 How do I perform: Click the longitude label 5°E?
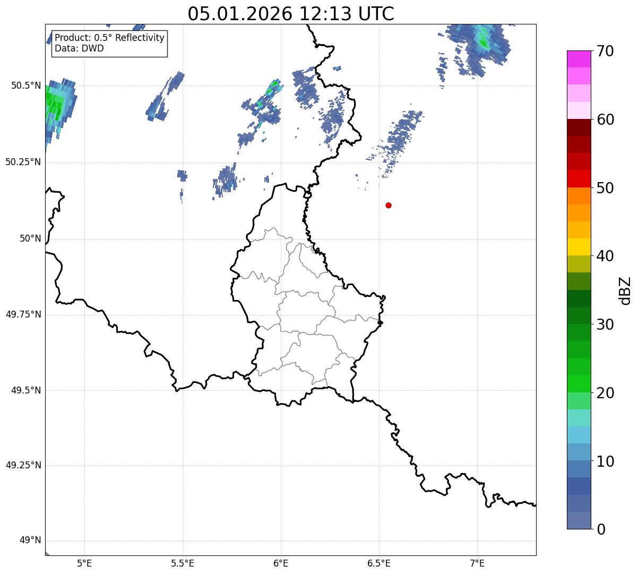click(x=84, y=563)
